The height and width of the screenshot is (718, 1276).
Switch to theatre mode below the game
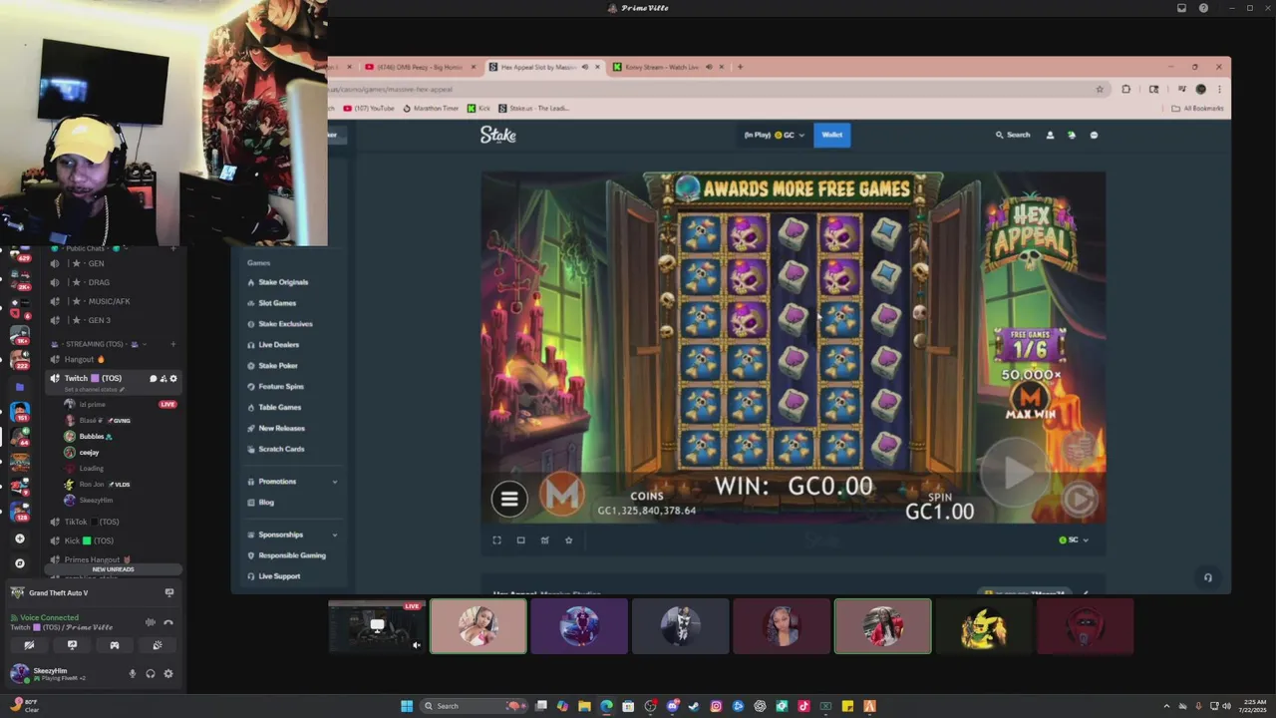pos(520,540)
